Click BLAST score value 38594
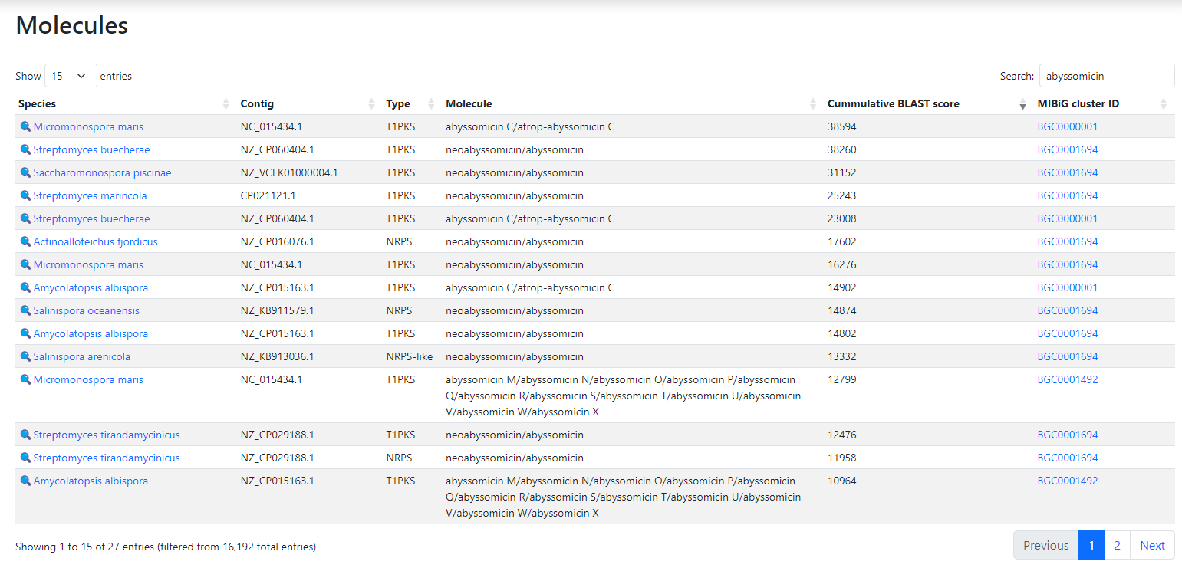The height and width of the screenshot is (581, 1182). [842, 126]
